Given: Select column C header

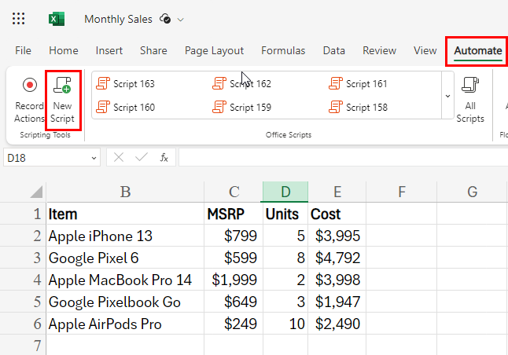Looking at the screenshot, I should click(x=234, y=192).
